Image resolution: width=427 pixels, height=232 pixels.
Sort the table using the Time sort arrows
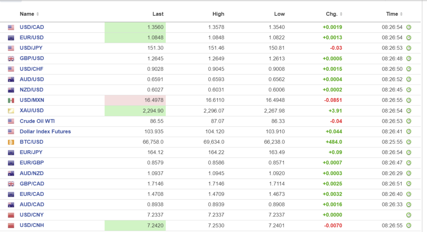[x=402, y=14]
